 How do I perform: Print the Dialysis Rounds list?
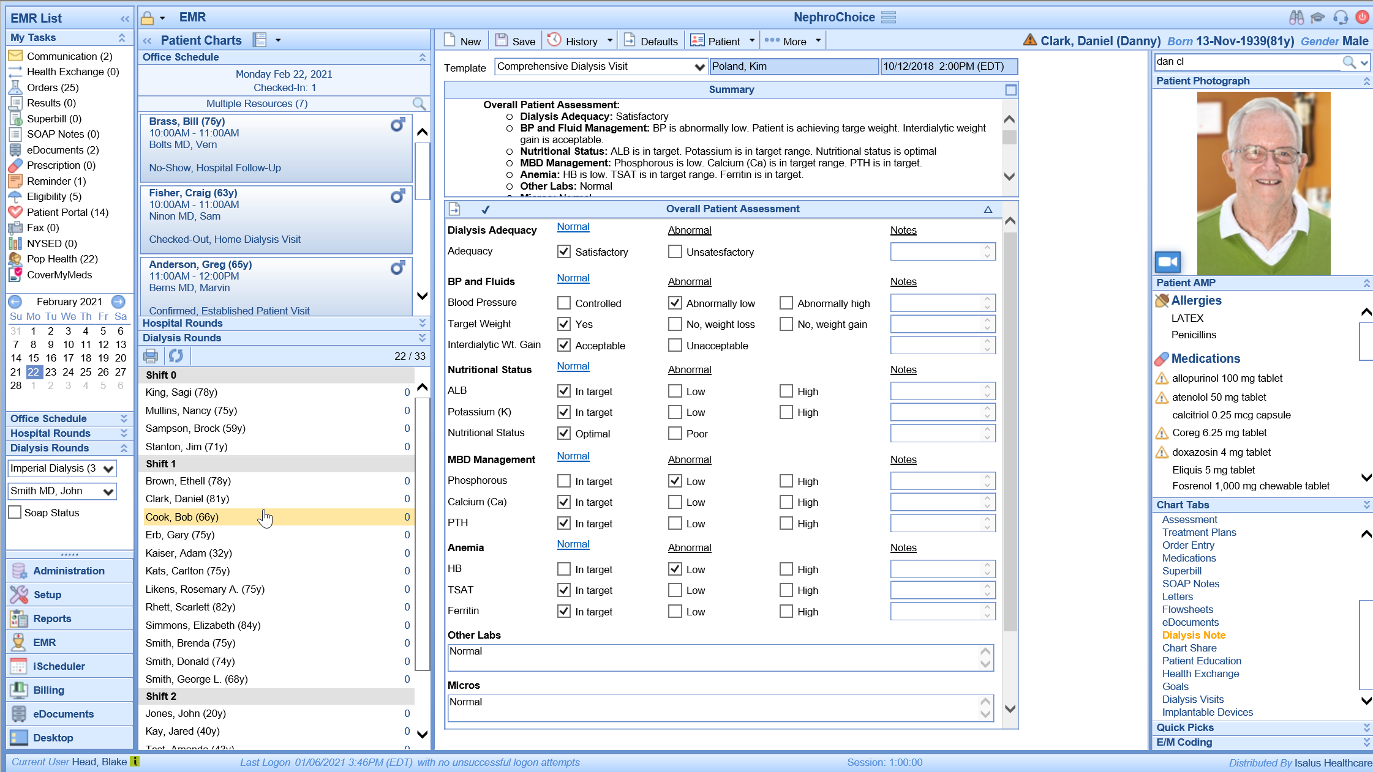(151, 355)
